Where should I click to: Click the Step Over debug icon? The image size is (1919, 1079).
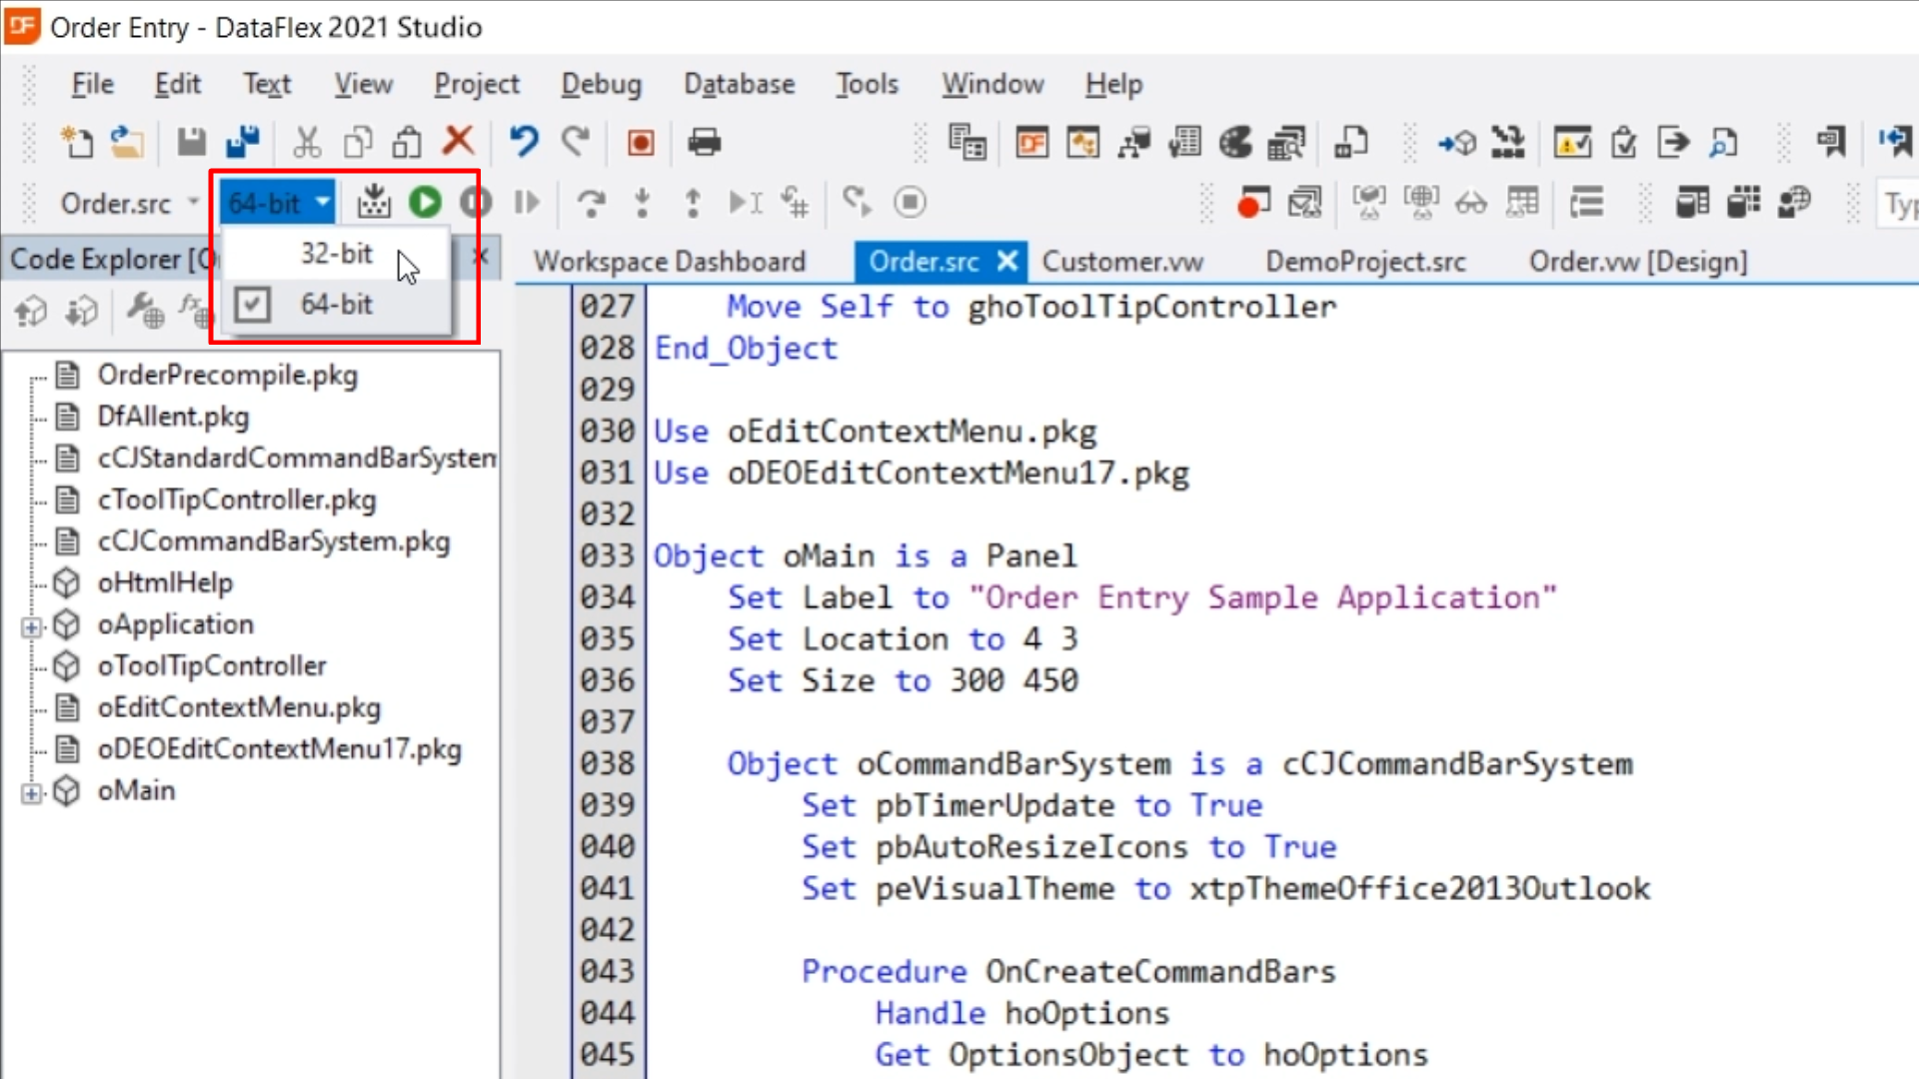click(x=592, y=203)
